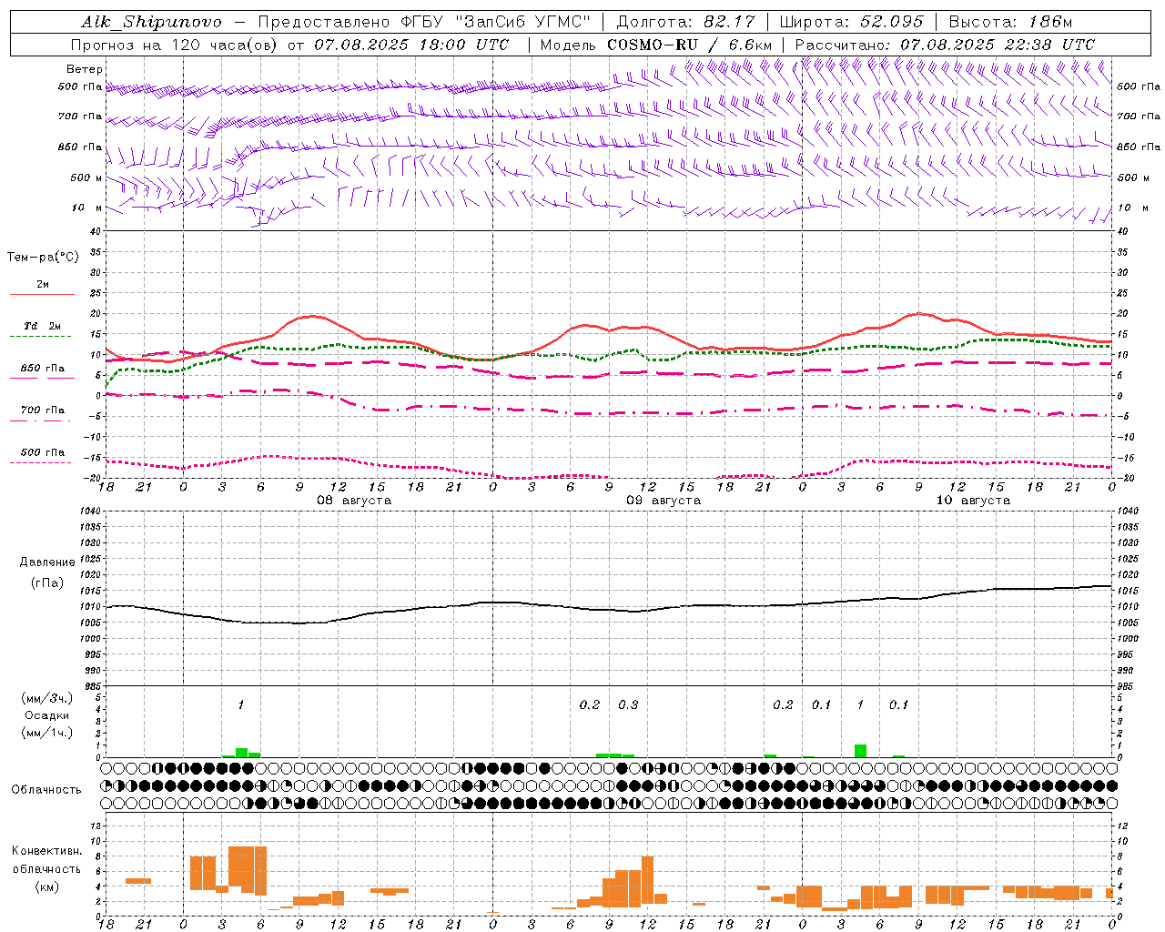Click the 08 августа date label

[x=354, y=501]
